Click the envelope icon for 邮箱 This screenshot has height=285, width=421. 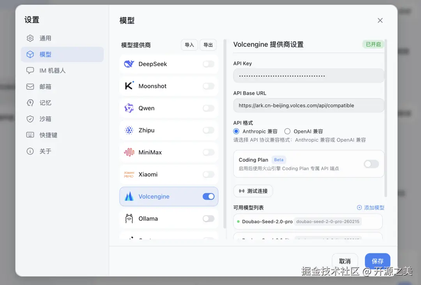[30, 87]
